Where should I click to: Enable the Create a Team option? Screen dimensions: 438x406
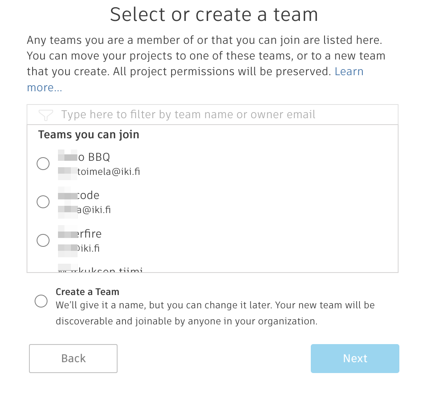(x=41, y=301)
